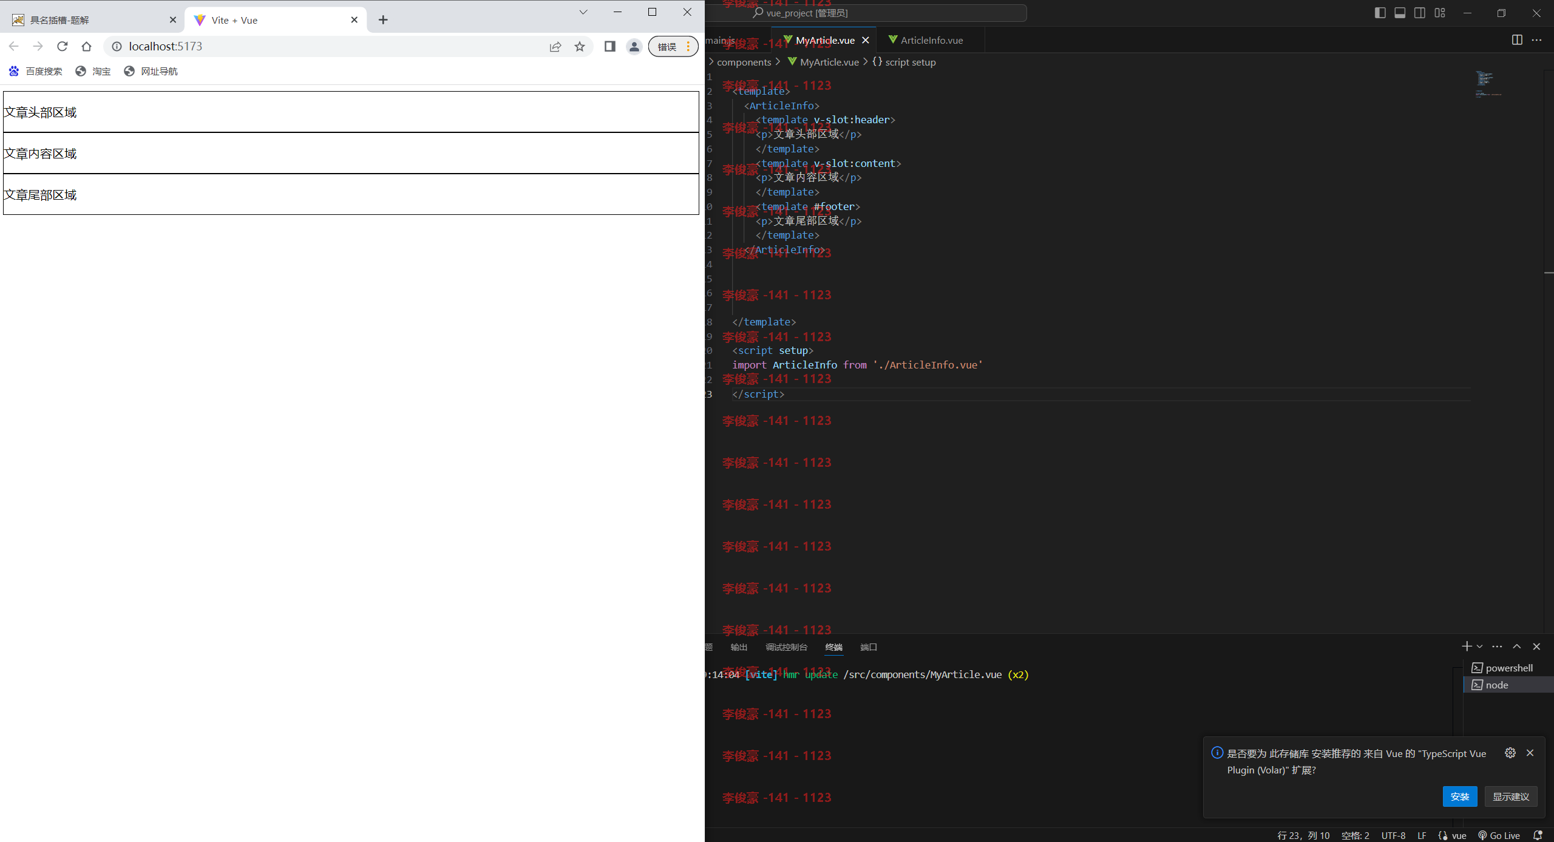Click the 文章内容区域 text on the page
This screenshot has width=1554, height=842.
point(40,154)
